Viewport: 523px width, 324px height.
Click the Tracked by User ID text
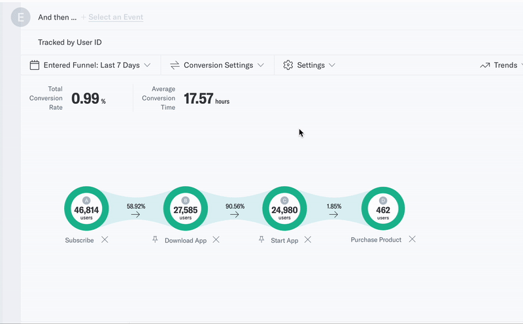(70, 42)
